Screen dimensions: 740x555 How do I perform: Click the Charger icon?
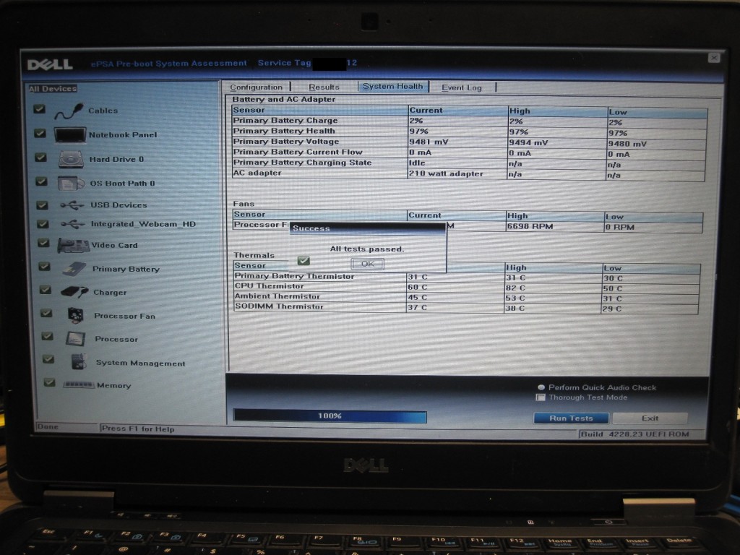pyautogui.click(x=74, y=292)
